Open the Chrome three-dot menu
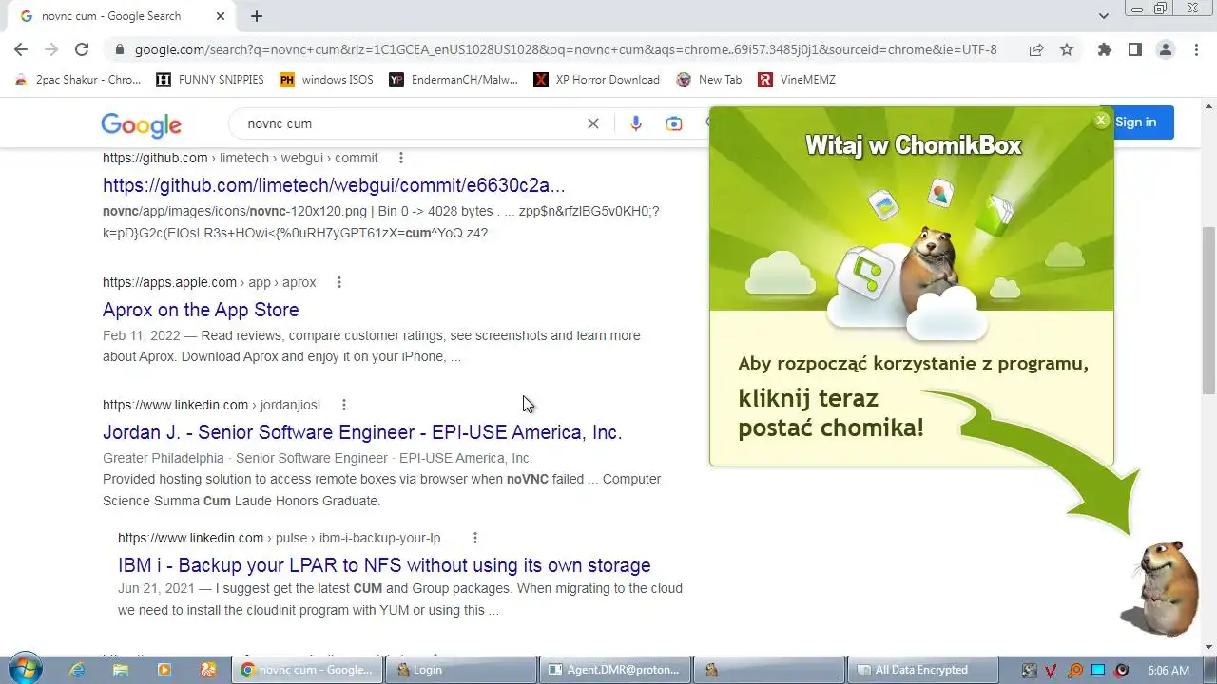The image size is (1217, 684). point(1196,49)
